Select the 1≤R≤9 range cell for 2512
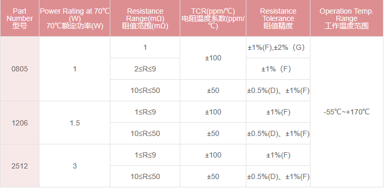Screen dimensions: 384x189 145,155
